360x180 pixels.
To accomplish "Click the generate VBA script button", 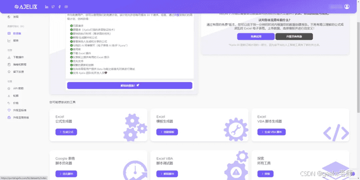I will 271,132.
